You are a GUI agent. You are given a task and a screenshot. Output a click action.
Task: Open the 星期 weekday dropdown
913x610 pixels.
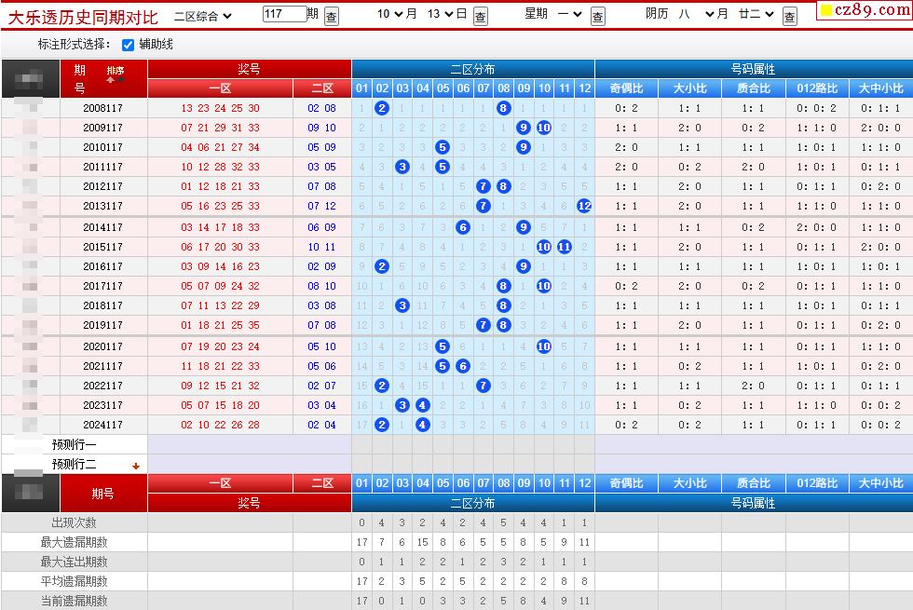tap(570, 15)
